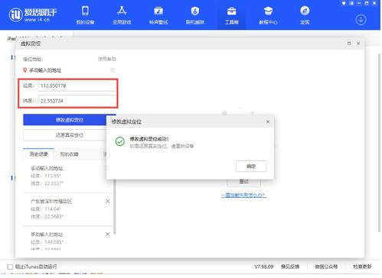Toggle the 阻止iTunes自动运行 checkbox
Image resolution: width=382 pixels, height=278 pixels.
coord(10,267)
